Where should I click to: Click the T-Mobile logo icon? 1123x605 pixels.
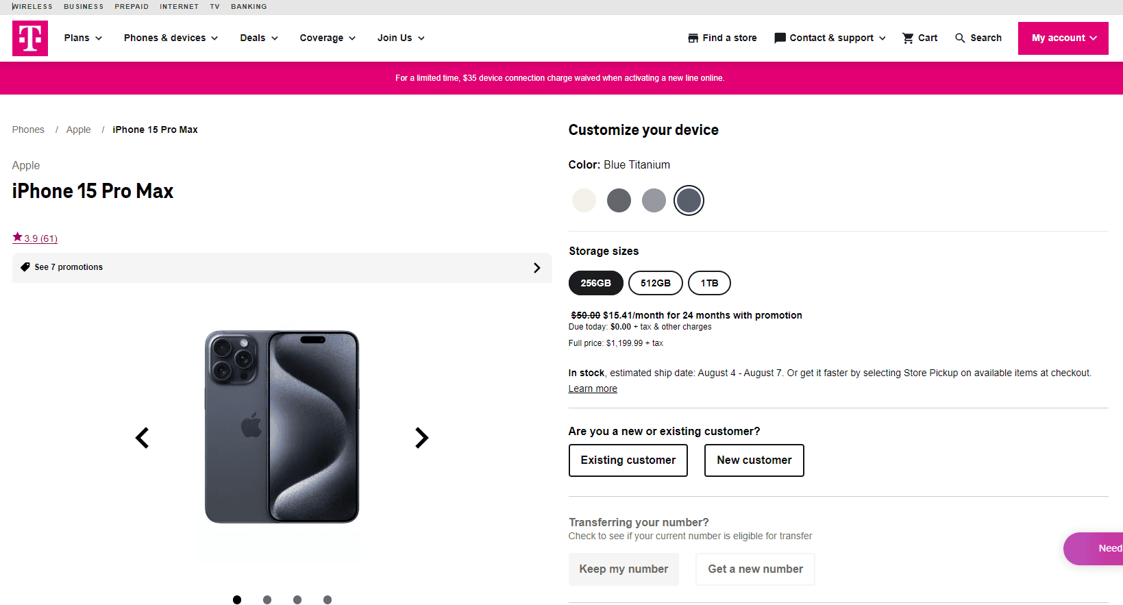(30, 38)
